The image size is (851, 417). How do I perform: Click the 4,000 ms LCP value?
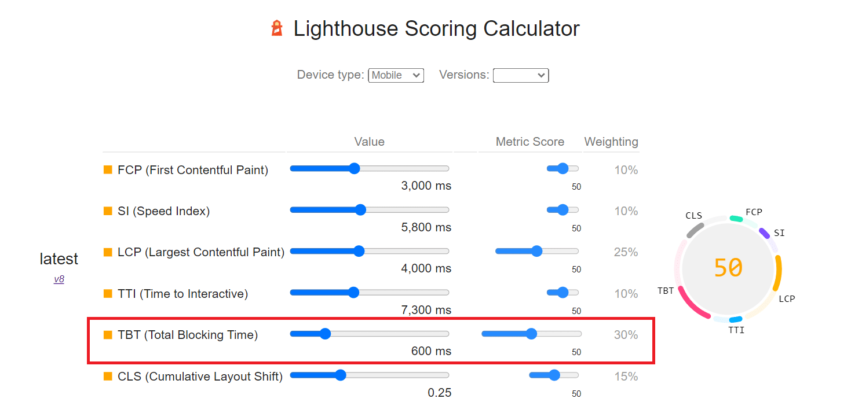pyautogui.click(x=426, y=269)
